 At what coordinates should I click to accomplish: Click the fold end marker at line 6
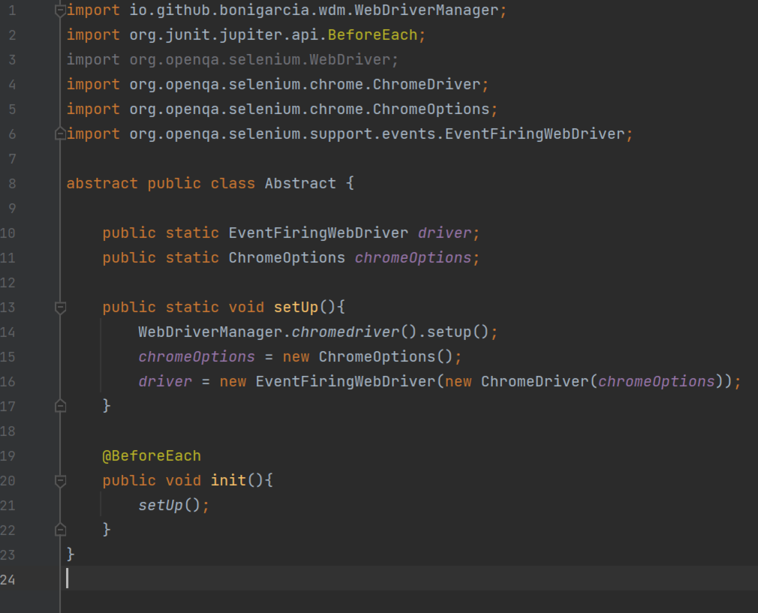[61, 134]
